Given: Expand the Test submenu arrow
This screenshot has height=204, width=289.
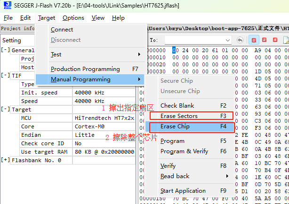Looking at the screenshot, I should [x=139, y=55].
